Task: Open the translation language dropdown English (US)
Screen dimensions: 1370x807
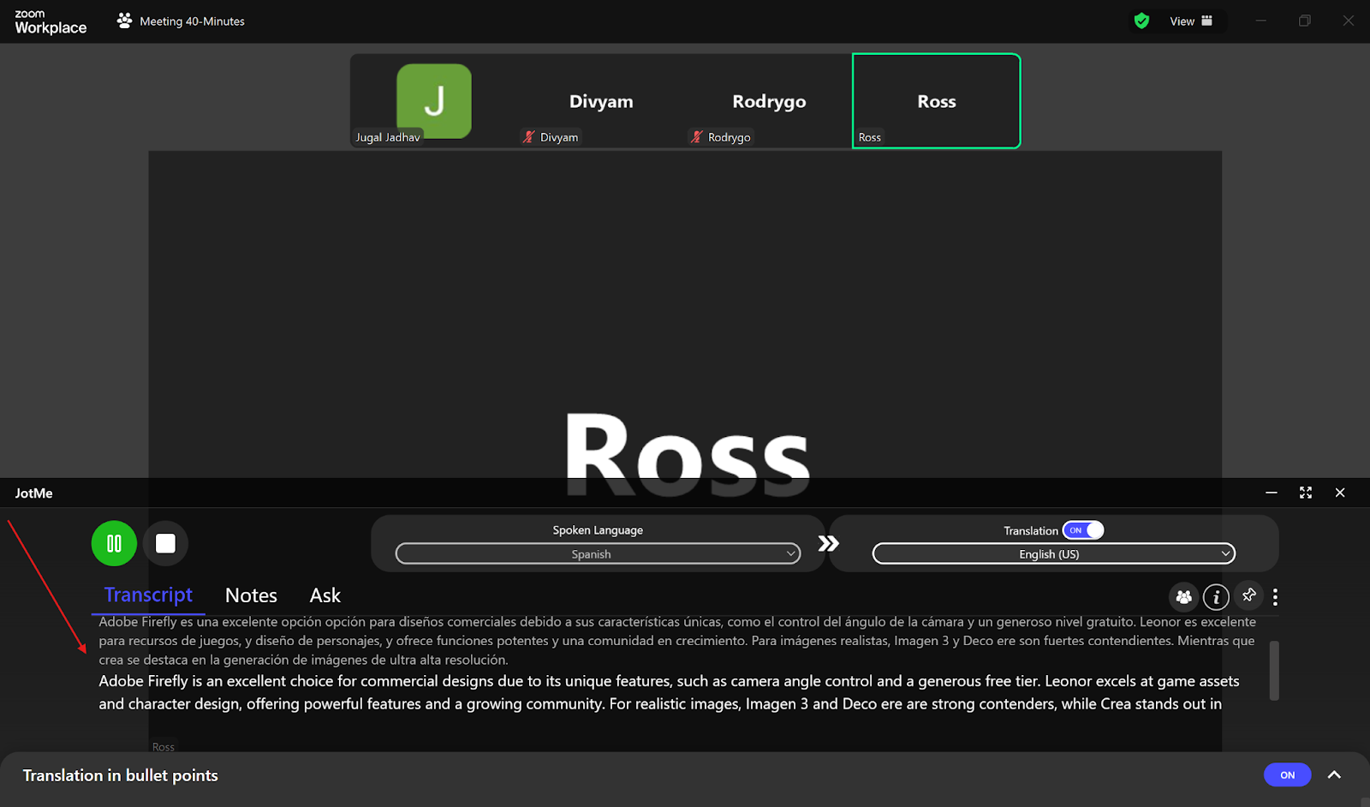Action: [x=1054, y=554]
